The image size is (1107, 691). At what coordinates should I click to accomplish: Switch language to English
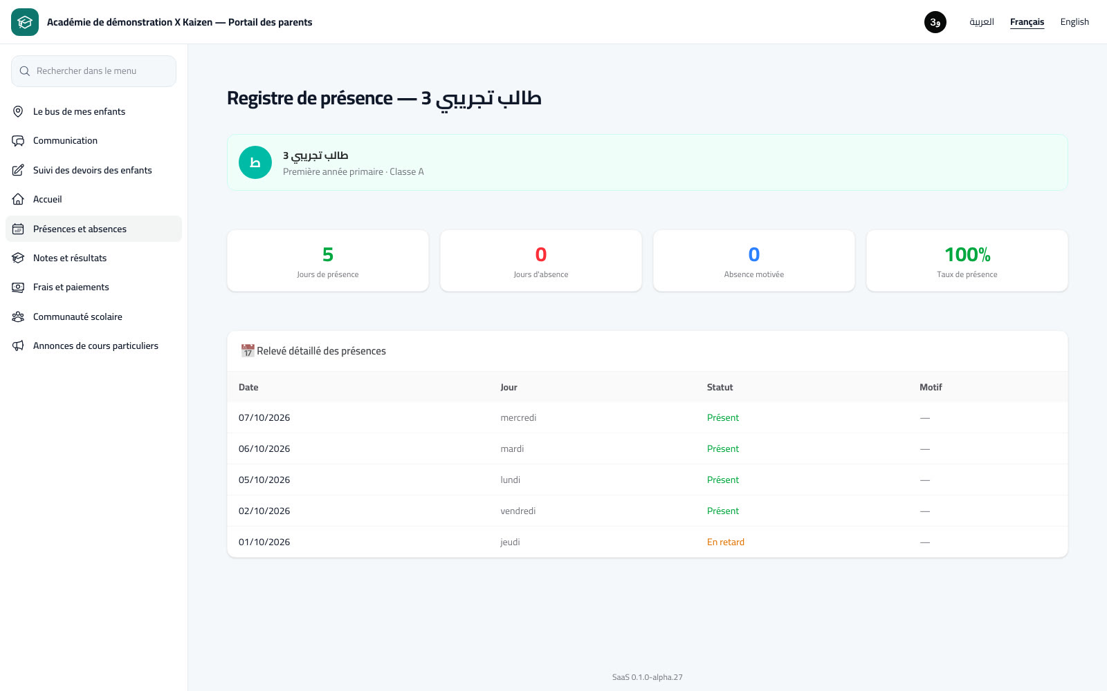tap(1074, 22)
